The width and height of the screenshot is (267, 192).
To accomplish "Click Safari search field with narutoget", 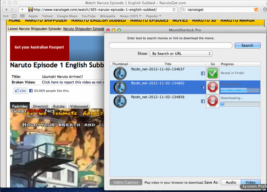I will (x=219, y=9).
